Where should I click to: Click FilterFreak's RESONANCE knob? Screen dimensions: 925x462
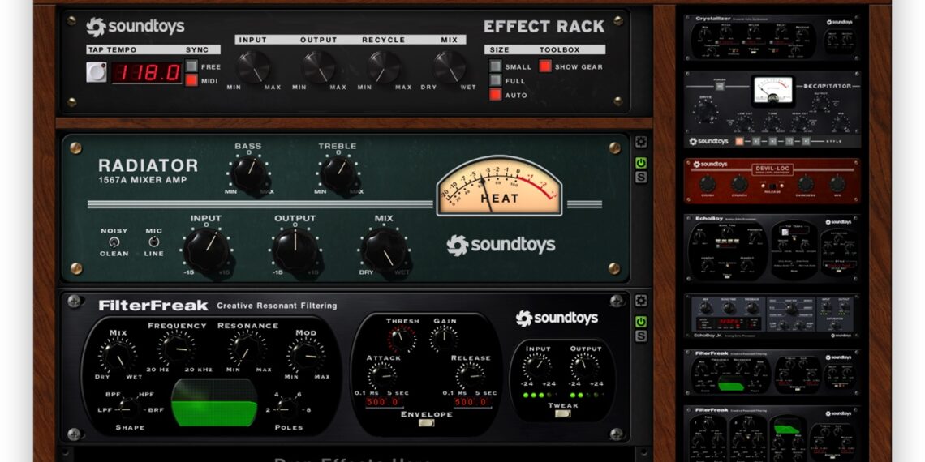point(247,349)
